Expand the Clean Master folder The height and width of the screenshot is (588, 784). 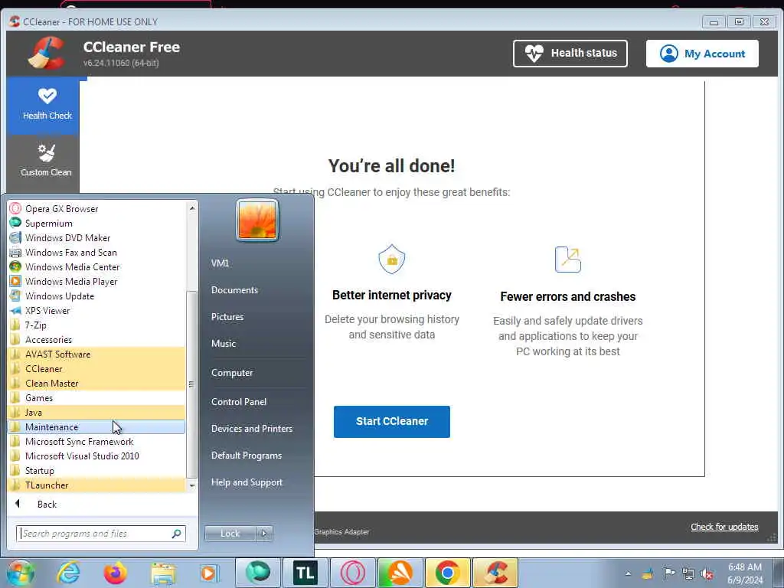point(96,383)
